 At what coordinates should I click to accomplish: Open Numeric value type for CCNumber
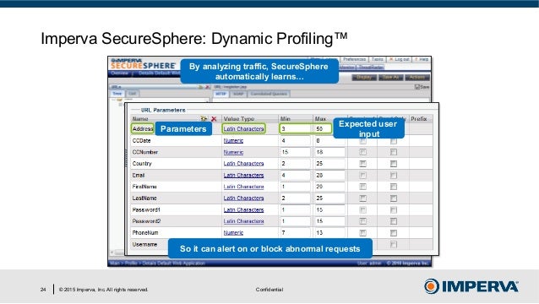click(233, 152)
